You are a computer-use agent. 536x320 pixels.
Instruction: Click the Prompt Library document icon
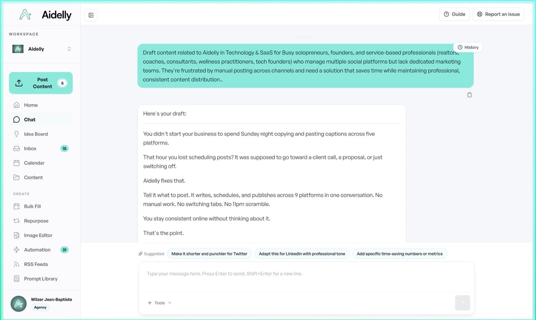pos(16,279)
